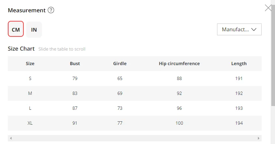Open the Manufact... dropdown
The width and height of the screenshot is (275, 144).
(239, 29)
